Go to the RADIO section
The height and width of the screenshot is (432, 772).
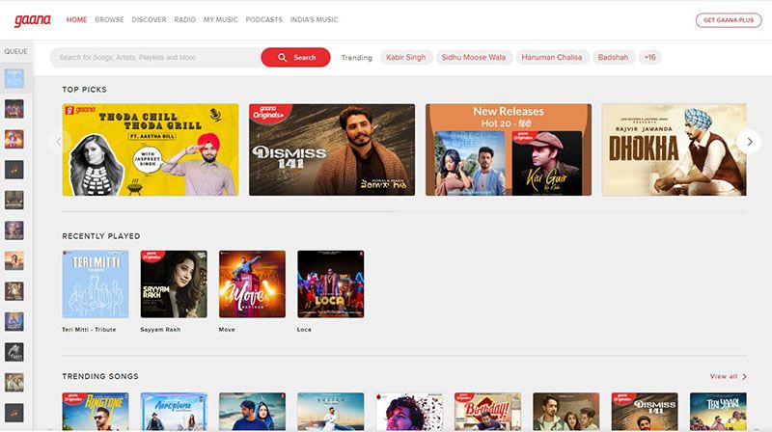185,19
